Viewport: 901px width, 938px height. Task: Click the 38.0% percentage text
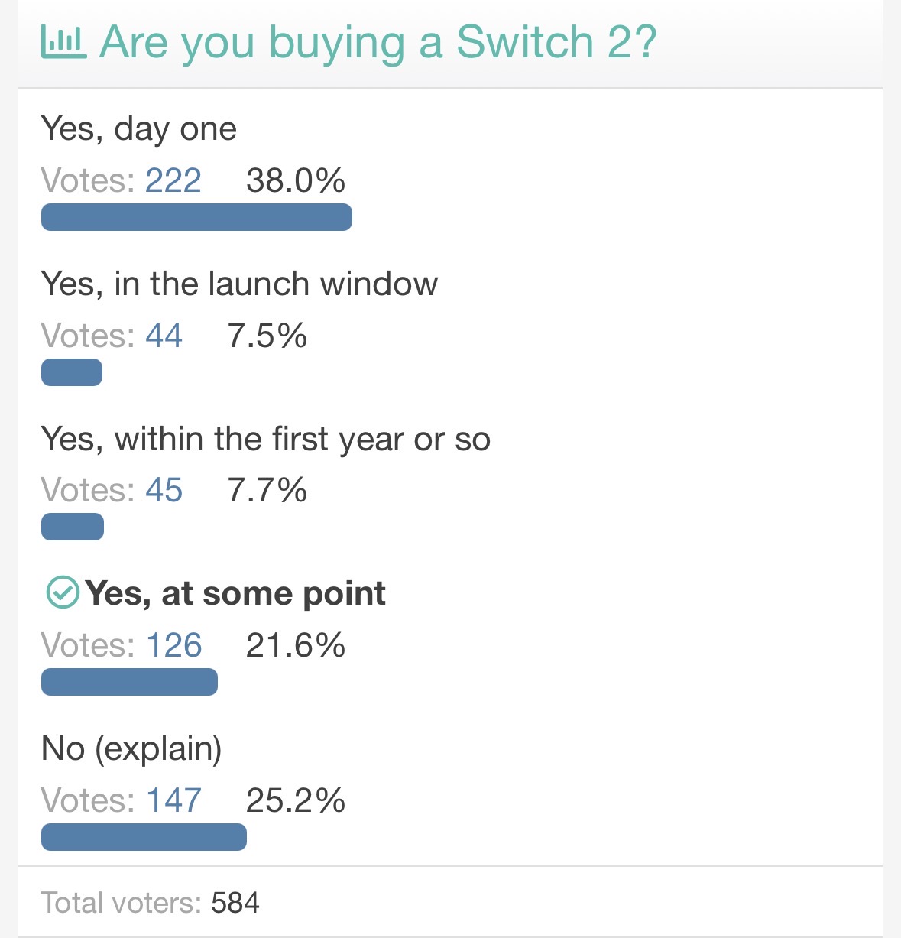[295, 180]
